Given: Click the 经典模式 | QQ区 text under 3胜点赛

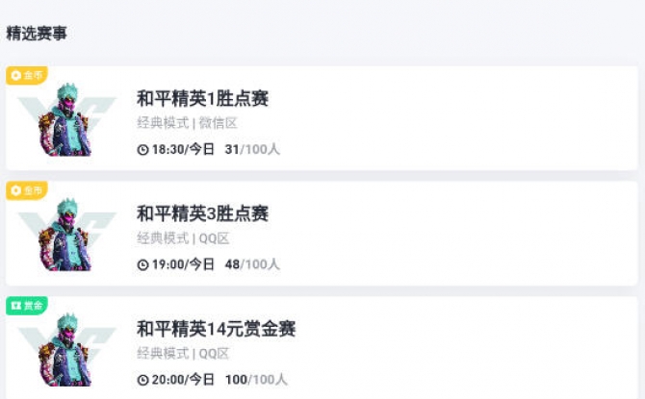Looking at the screenshot, I should tap(183, 237).
